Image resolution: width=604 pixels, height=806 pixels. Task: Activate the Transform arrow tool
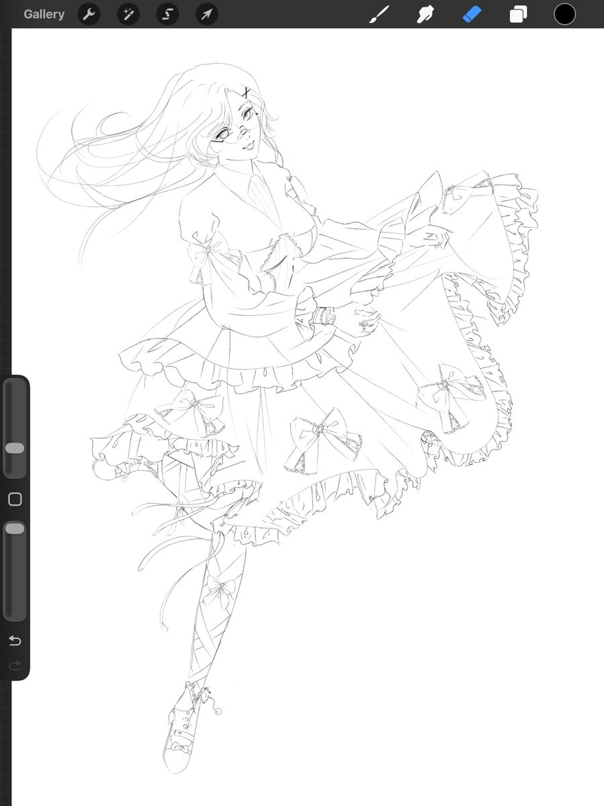point(207,14)
